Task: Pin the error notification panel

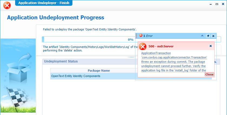Action: click(208, 36)
